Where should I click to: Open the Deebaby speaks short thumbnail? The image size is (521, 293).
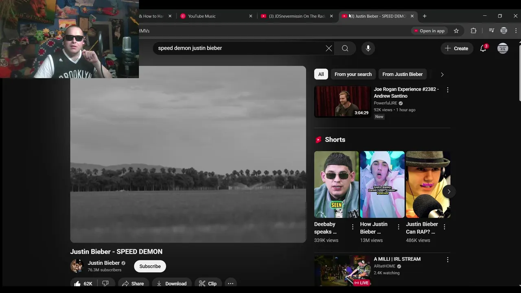336,185
